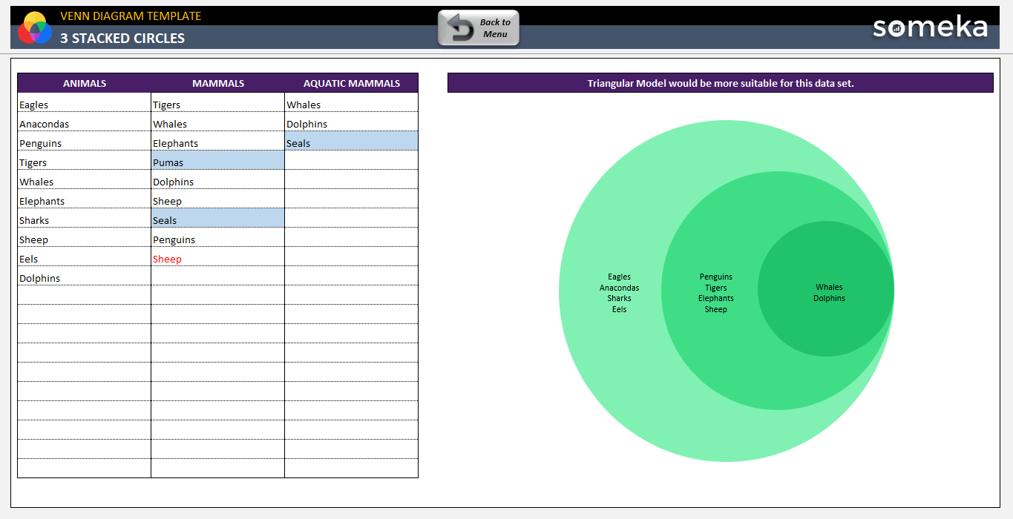Select the Sharks cell in the Animals list
1013x519 pixels.
click(84, 220)
